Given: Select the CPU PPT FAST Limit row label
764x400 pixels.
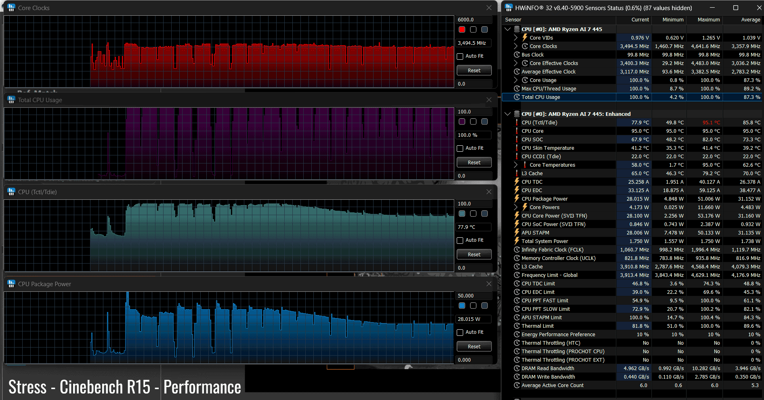Looking at the screenshot, I should coord(545,300).
